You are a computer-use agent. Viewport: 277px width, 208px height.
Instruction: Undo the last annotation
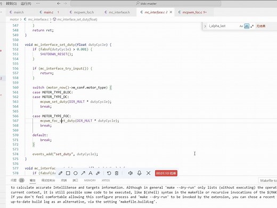tap(109, 173)
